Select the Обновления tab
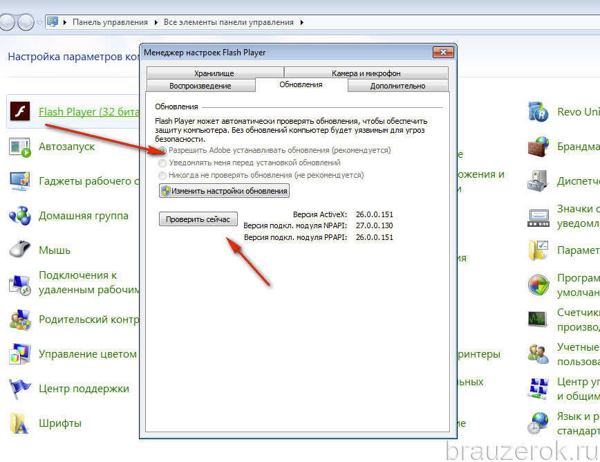This screenshot has height=462, width=600. (x=301, y=84)
